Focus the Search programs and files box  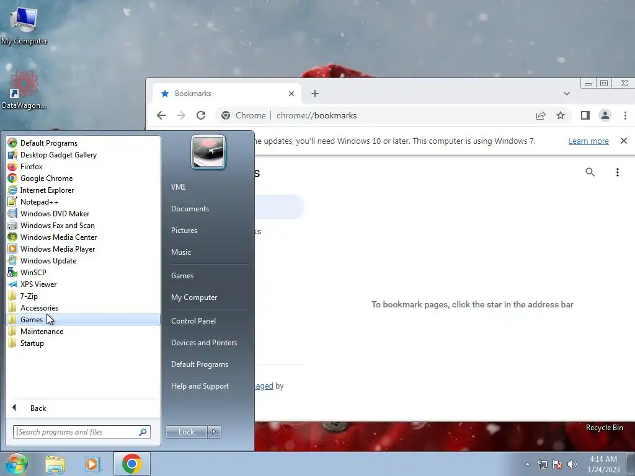81,432
